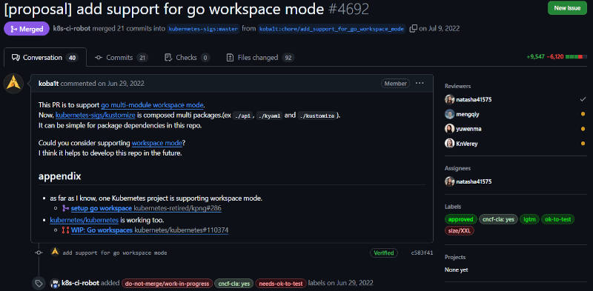Open the kubernetes-sigs/kustomize link
This screenshot has height=291, width=593.
pyautogui.click(x=96, y=116)
